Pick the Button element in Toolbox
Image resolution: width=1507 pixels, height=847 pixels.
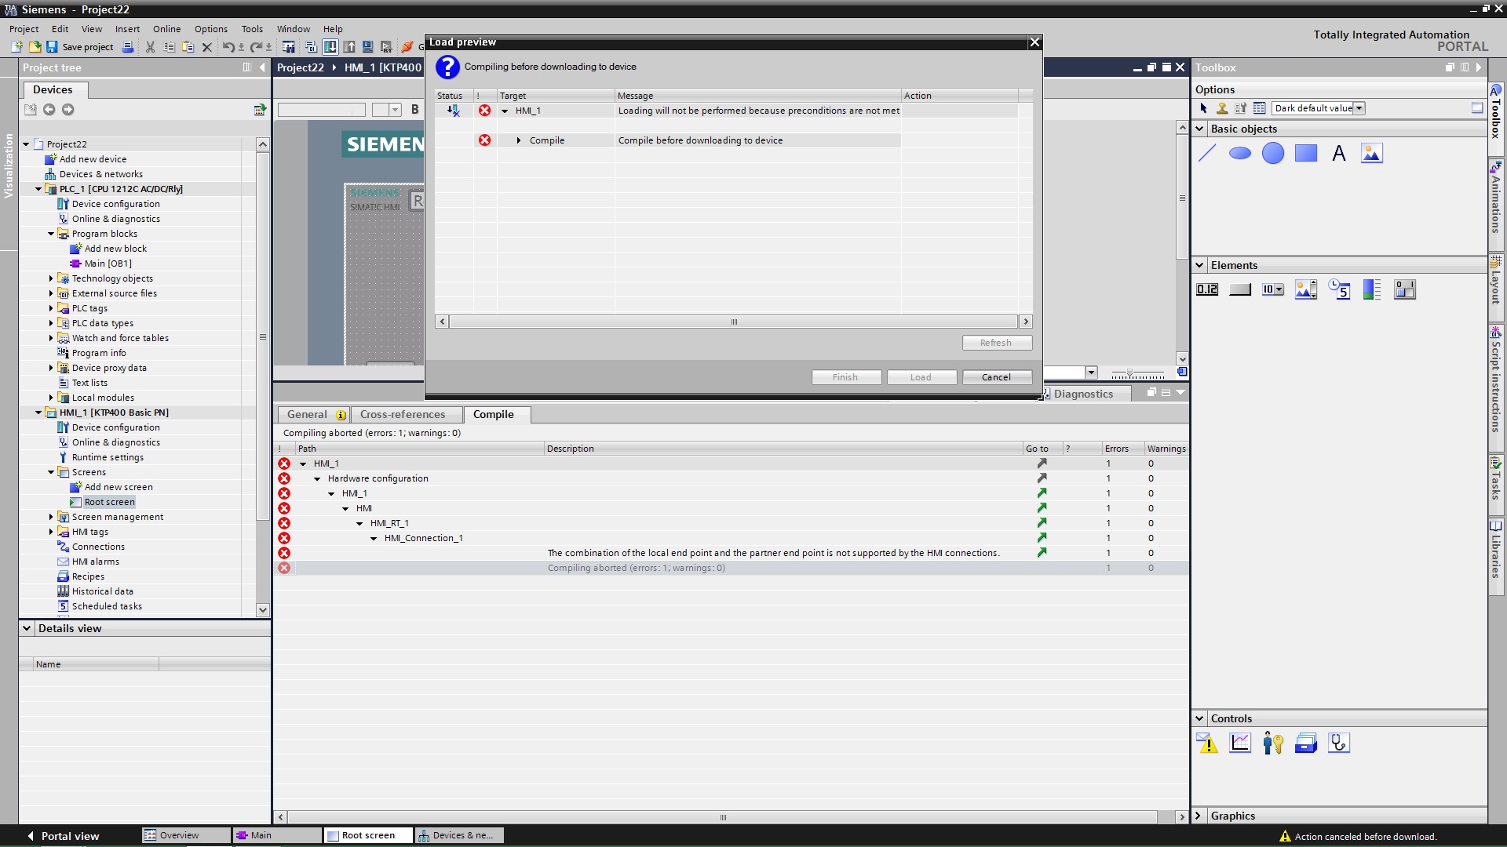click(1240, 290)
